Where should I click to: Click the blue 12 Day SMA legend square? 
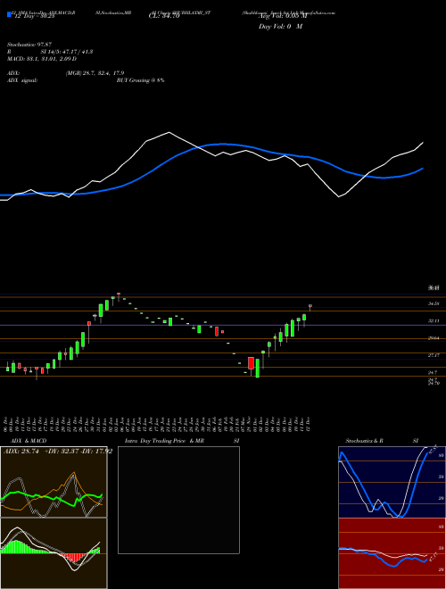coord(10,14)
